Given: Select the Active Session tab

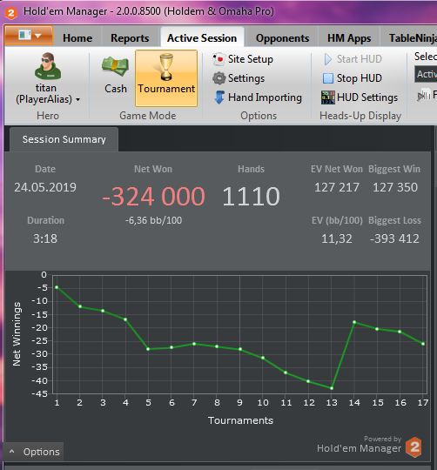Looking at the screenshot, I should tap(202, 38).
